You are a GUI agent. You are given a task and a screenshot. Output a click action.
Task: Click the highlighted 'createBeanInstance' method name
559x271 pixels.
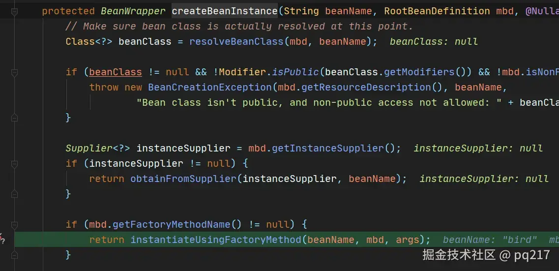pos(225,11)
